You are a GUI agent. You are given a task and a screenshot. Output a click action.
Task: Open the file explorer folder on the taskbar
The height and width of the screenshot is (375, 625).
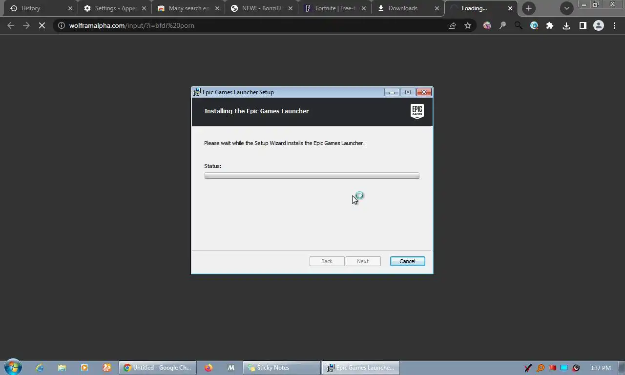point(62,368)
